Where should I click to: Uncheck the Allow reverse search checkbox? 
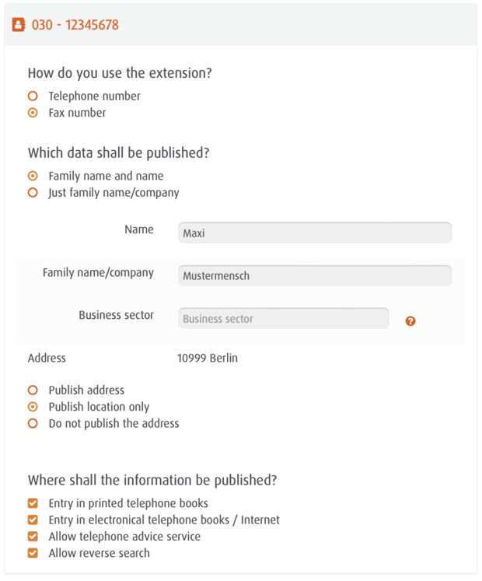coord(33,553)
